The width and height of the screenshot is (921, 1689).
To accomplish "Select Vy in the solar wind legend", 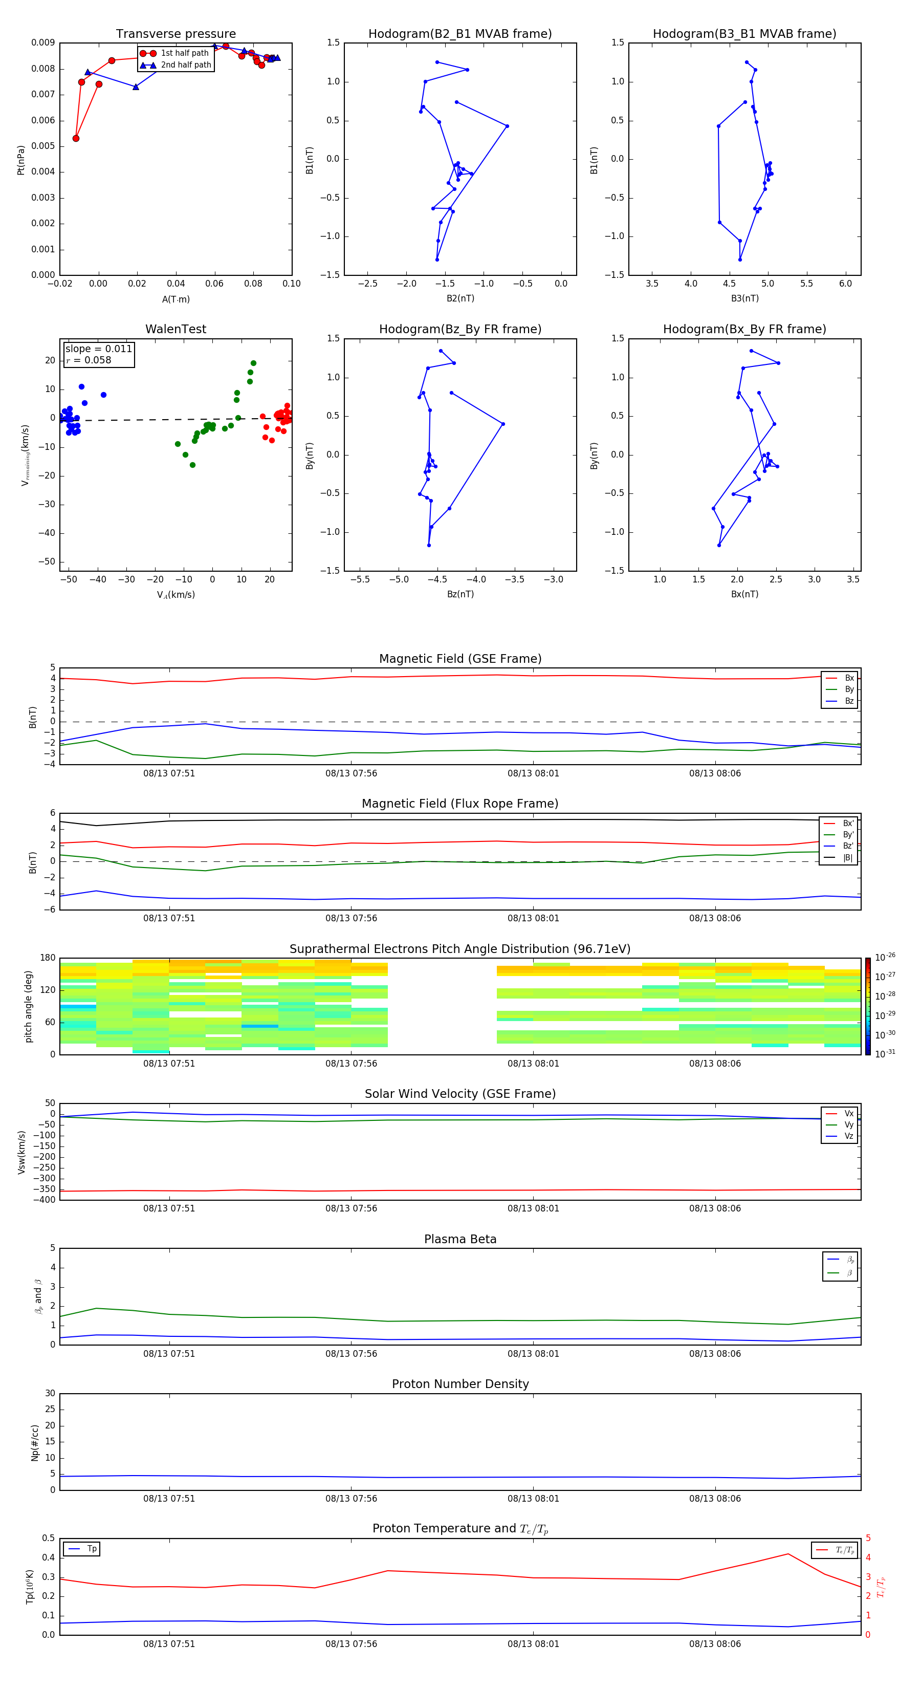I will coord(840,1124).
